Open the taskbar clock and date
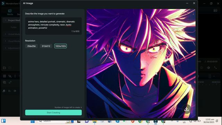This screenshot has height=125, width=222. tap(209, 121)
